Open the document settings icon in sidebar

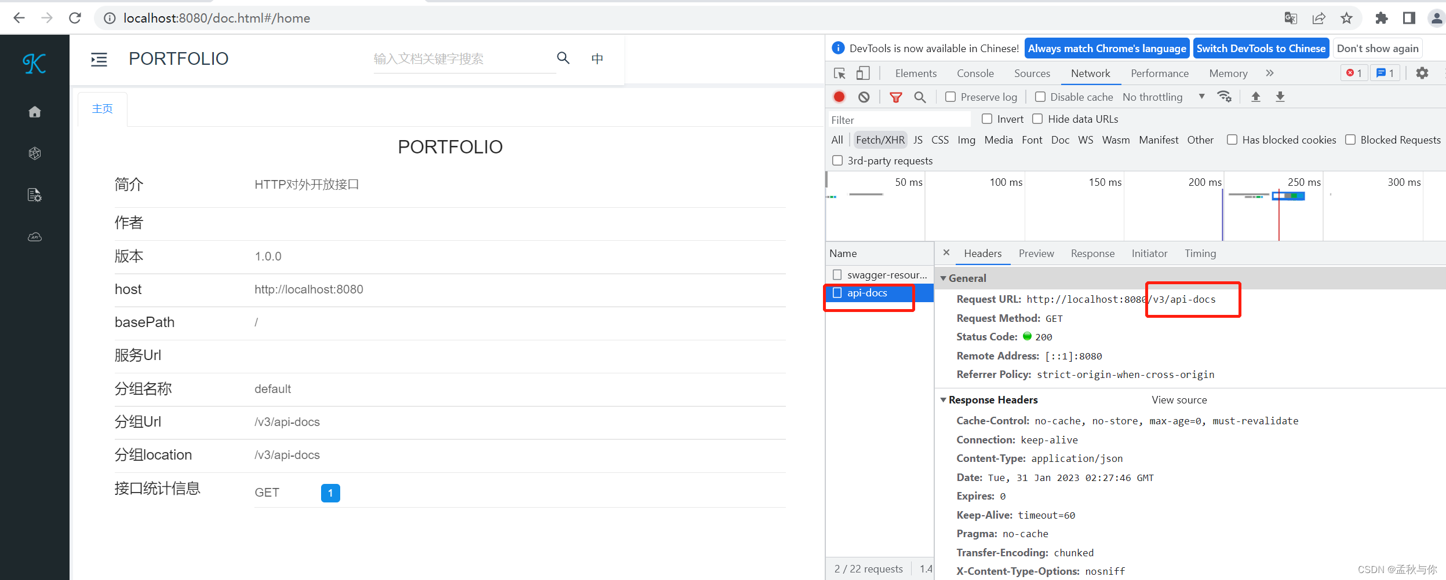click(x=35, y=195)
